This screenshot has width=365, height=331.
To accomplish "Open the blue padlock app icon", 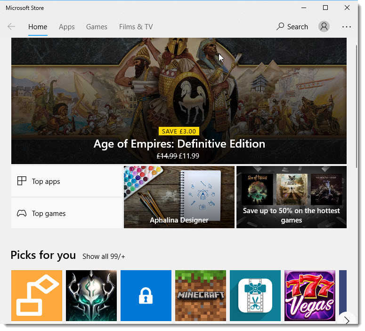I will pos(146,296).
